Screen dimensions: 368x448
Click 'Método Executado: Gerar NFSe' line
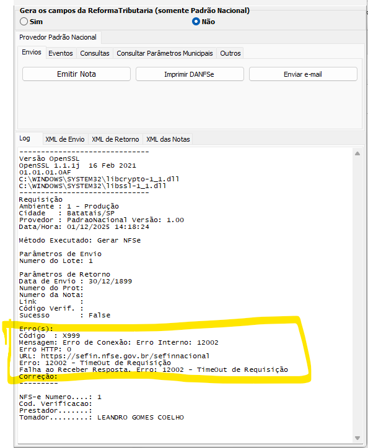click(x=80, y=240)
